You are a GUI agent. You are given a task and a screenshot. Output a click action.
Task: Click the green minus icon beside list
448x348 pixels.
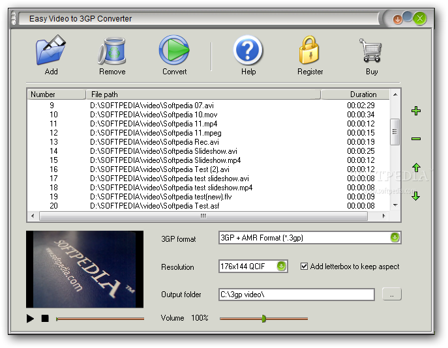(416, 139)
